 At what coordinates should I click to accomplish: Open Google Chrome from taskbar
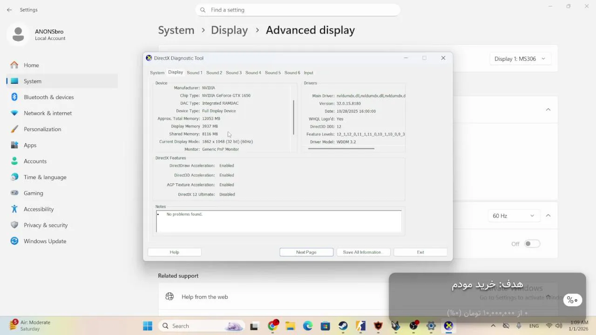pyautogui.click(x=272, y=326)
